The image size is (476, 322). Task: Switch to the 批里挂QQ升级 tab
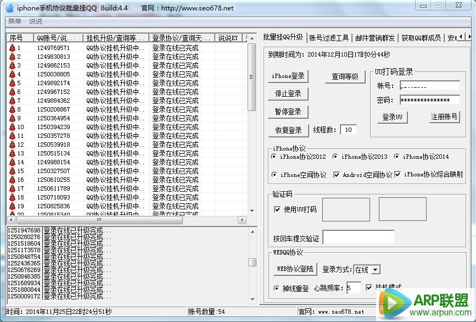(x=283, y=37)
